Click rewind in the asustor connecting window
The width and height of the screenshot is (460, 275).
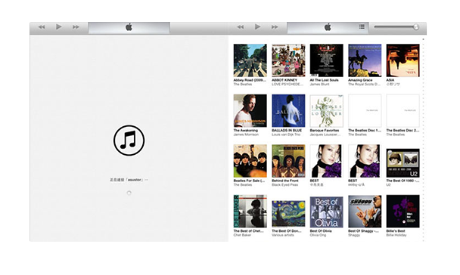[x=42, y=27]
